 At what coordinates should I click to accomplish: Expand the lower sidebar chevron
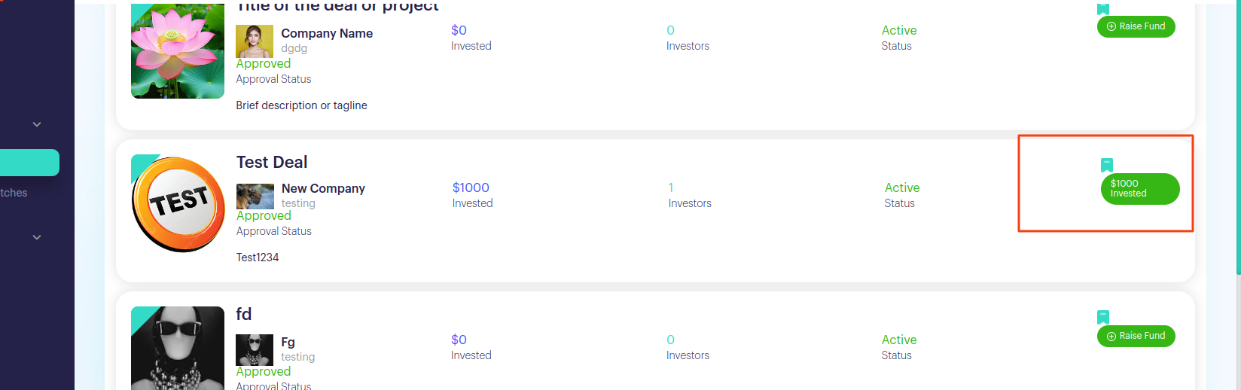pyautogui.click(x=37, y=237)
